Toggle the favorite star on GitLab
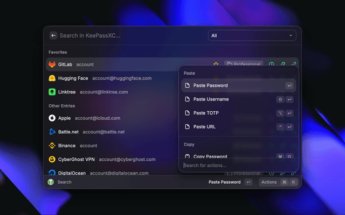The image size is (345, 215). coord(216,64)
